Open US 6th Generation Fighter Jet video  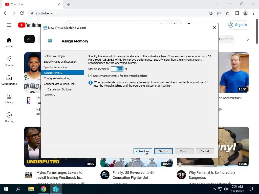click(134, 175)
